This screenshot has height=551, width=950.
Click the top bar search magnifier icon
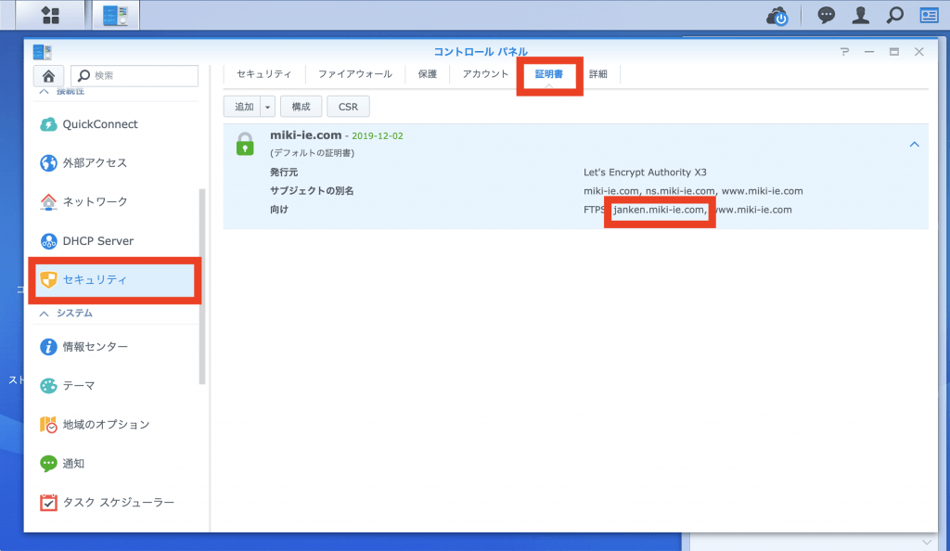coord(894,16)
